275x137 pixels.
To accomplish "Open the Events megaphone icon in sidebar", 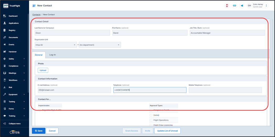I will 5,45.
